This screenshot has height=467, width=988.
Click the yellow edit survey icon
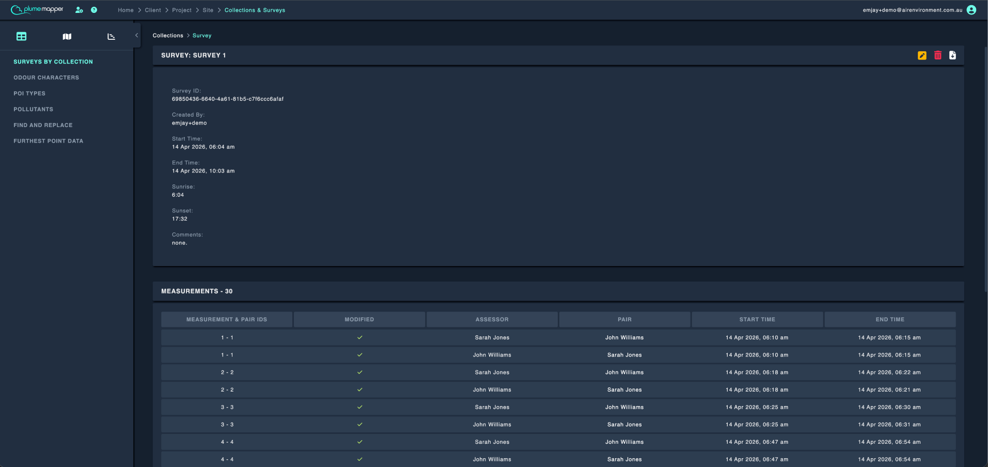click(922, 55)
